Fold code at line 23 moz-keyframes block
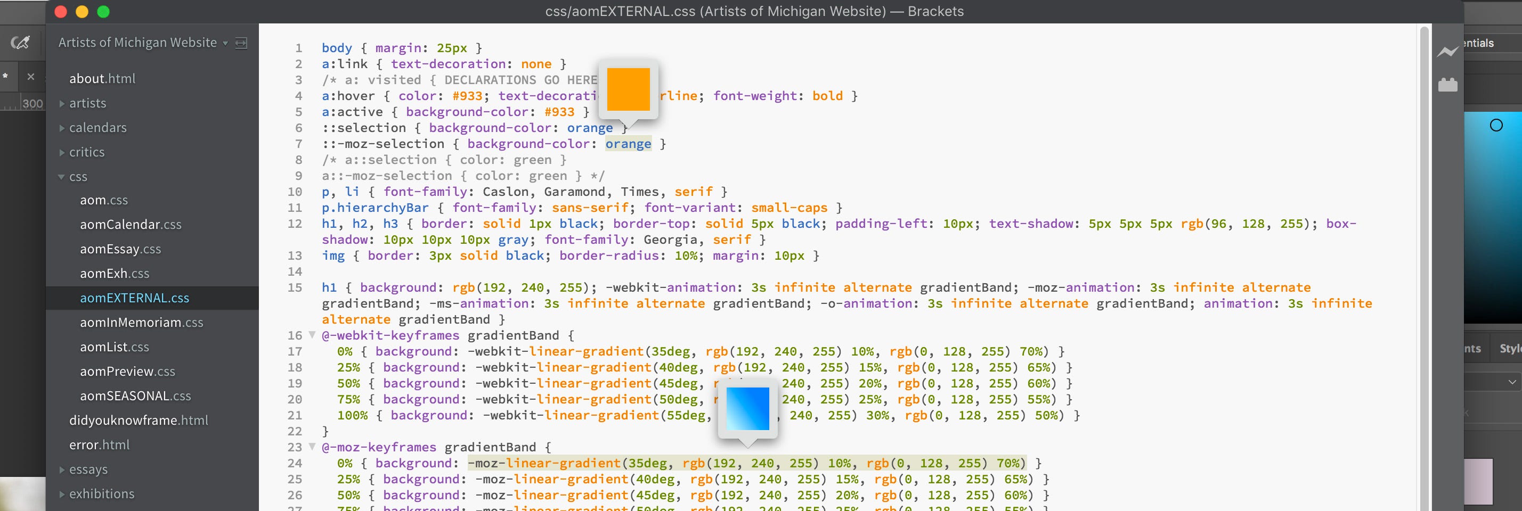1522x511 pixels. pyautogui.click(x=312, y=447)
